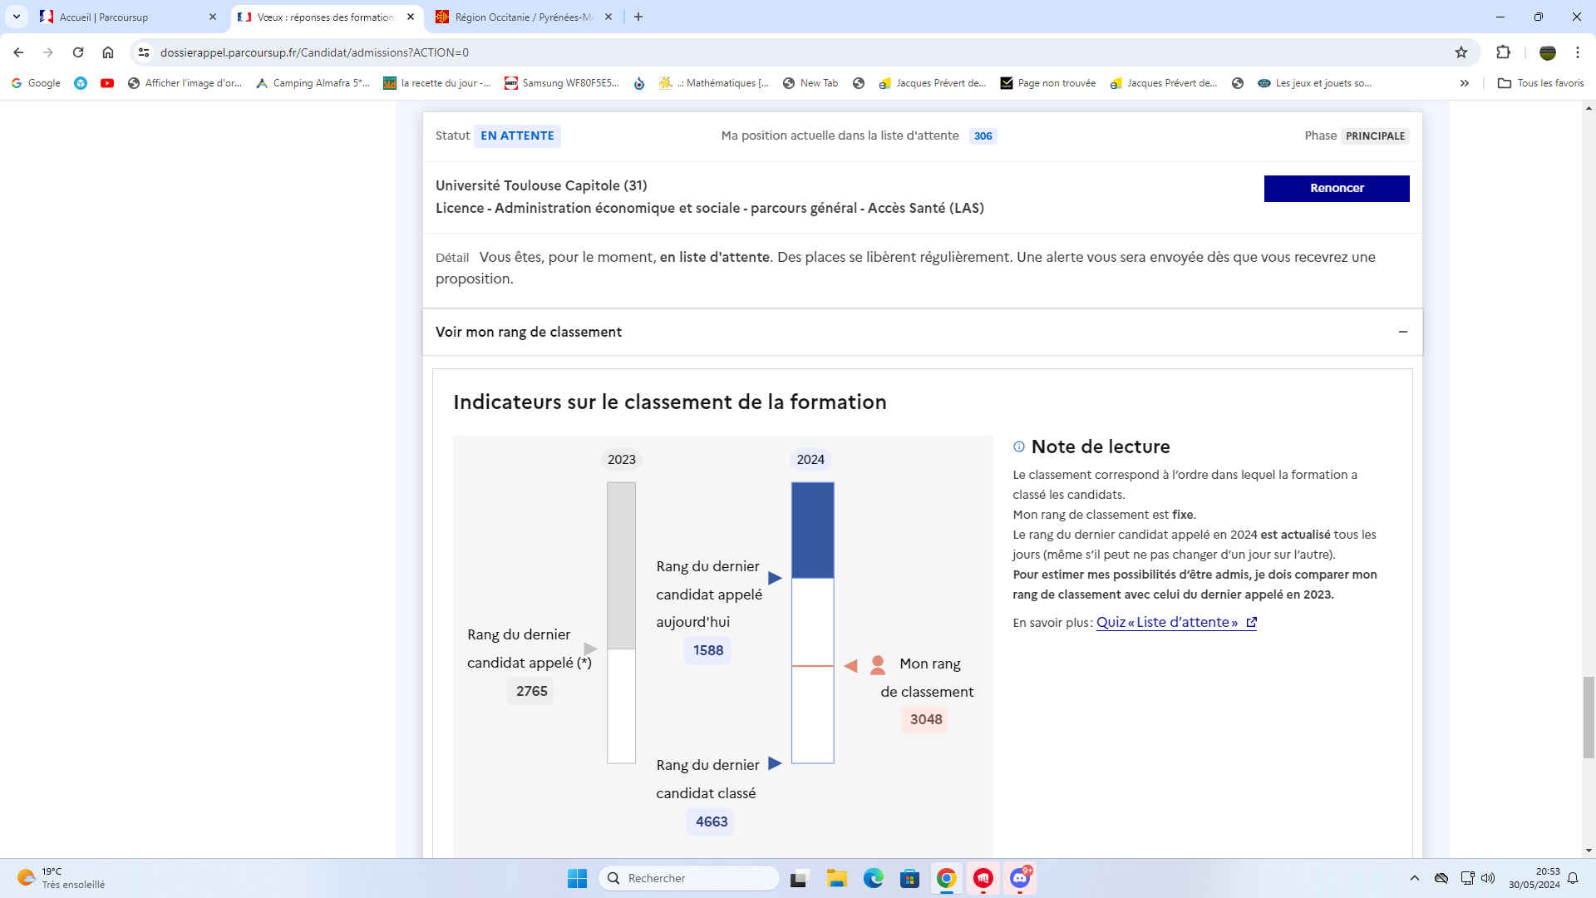The height and width of the screenshot is (898, 1596).
Task: Open the Google bookmark
Action: 36,83
